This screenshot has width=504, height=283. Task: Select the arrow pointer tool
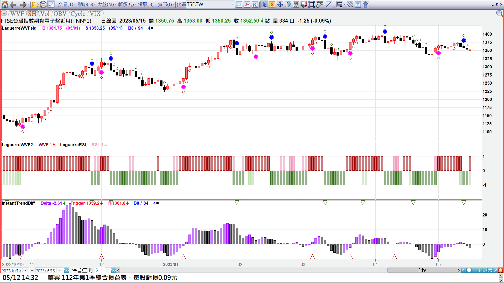tap(264, 4)
